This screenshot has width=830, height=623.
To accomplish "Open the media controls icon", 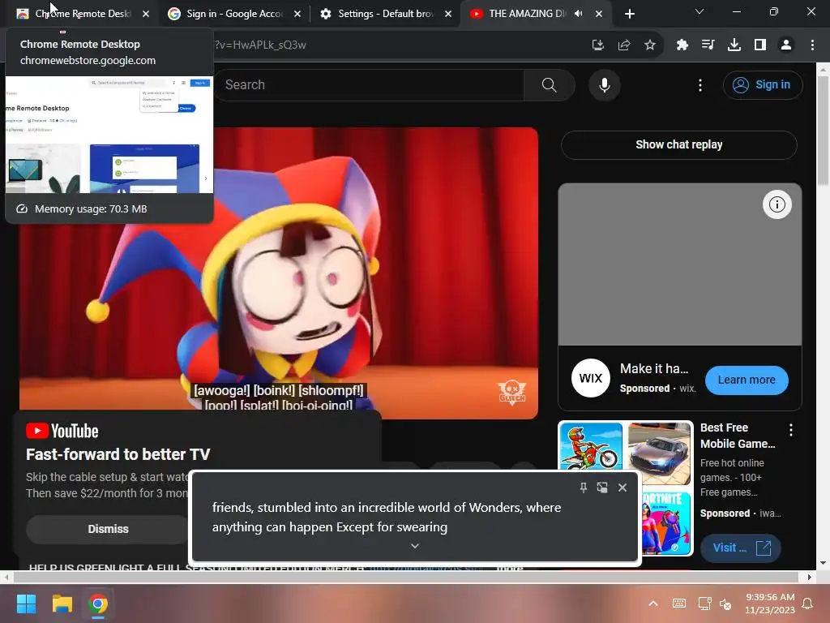I will tap(708, 45).
